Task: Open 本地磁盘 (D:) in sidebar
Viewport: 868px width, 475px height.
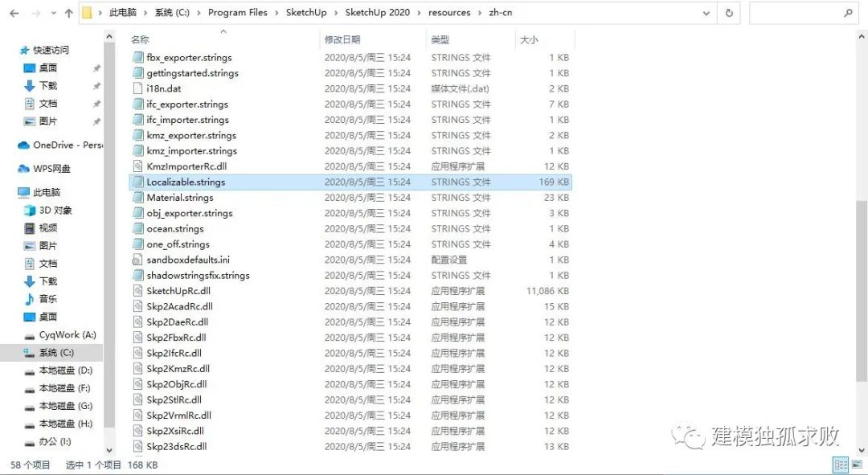Action: [65, 370]
